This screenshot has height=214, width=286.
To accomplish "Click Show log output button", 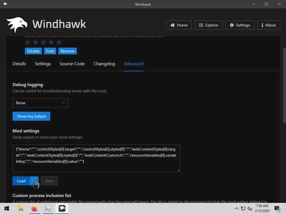I will coord(31,116).
